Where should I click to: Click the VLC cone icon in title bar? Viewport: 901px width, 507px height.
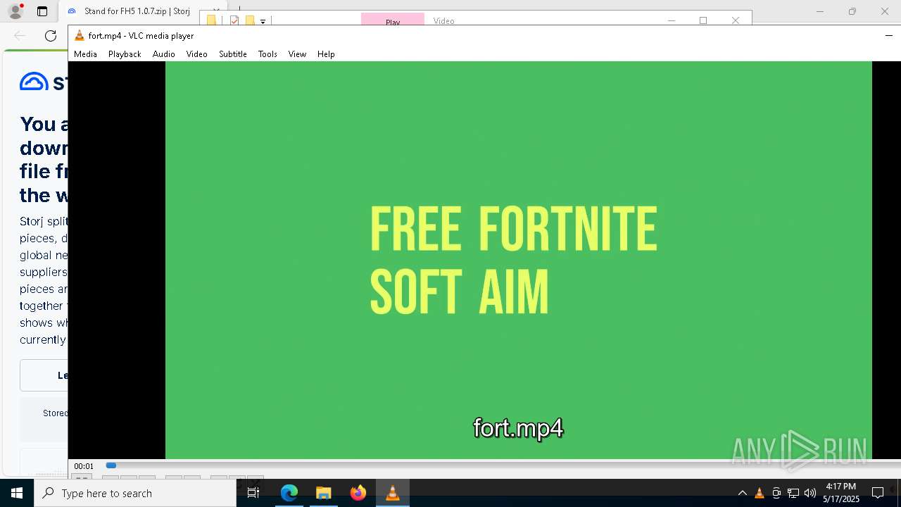80,36
